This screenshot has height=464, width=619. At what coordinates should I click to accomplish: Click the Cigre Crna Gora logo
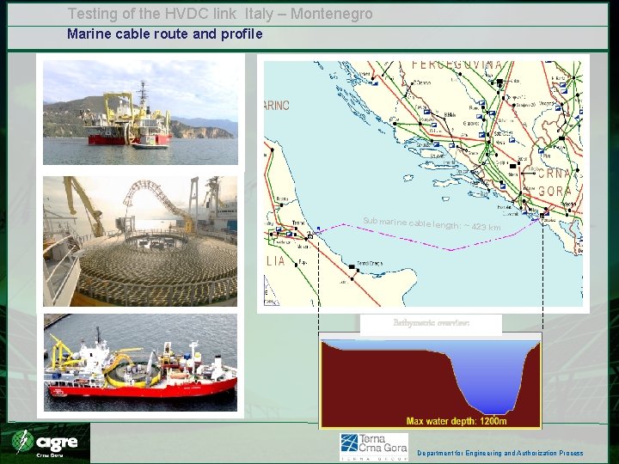tap(45, 443)
